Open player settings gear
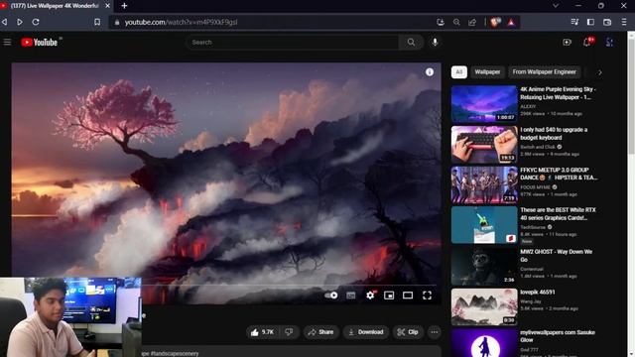635x357 pixels. pyautogui.click(x=370, y=296)
